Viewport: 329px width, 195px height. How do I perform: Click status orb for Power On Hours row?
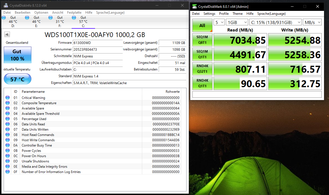point(8,156)
